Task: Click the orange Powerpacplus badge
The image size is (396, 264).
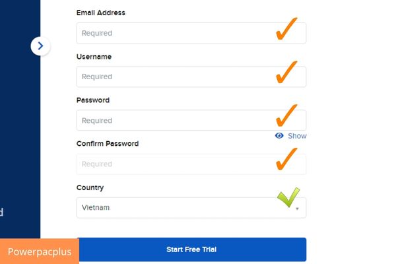Action: (40, 251)
